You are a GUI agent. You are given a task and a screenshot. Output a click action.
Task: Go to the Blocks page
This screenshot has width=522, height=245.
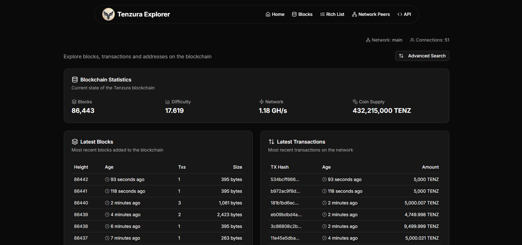[x=302, y=14]
